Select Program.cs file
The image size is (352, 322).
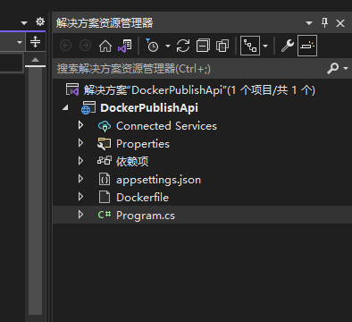pos(146,216)
